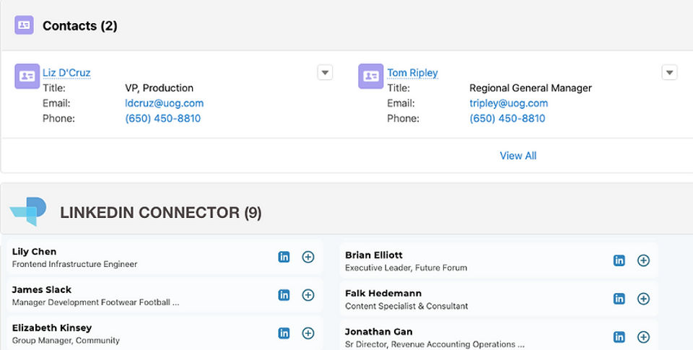Viewport: 693px width, 350px height.
Task: Add Elizabeth Kinsey with plus icon
Action: point(308,333)
